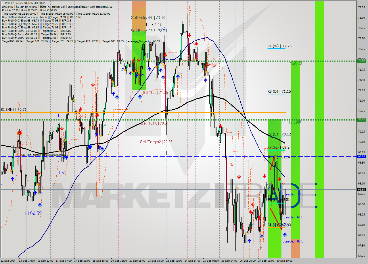The height and width of the screenshot is (264, 368).
Task: Select the 'I I | 72.45' wave label
Action: point(153,24)
